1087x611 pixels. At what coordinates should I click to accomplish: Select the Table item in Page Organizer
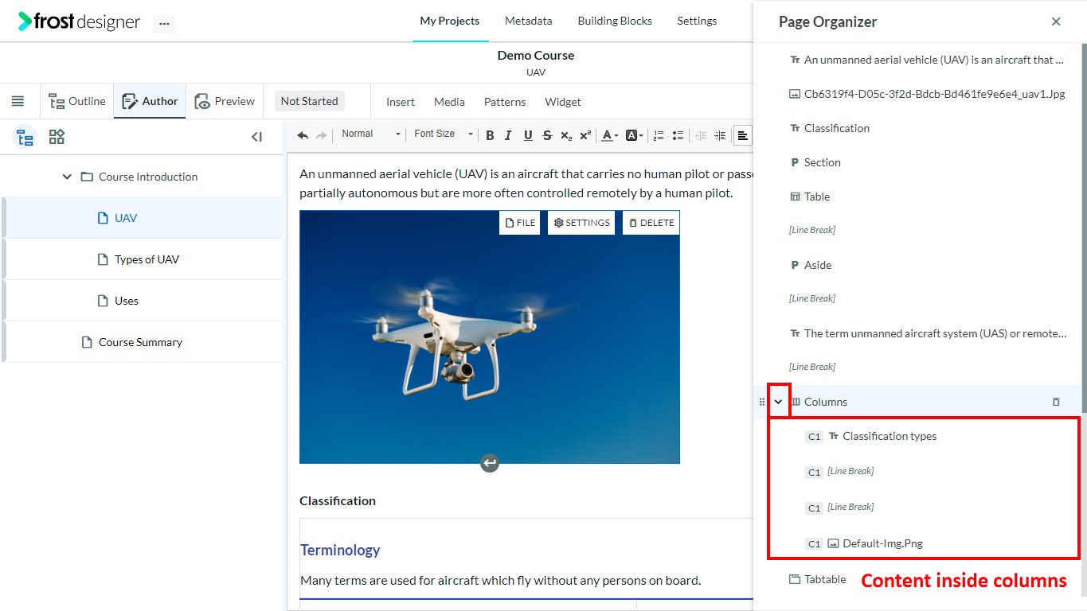tap(816, 197)
